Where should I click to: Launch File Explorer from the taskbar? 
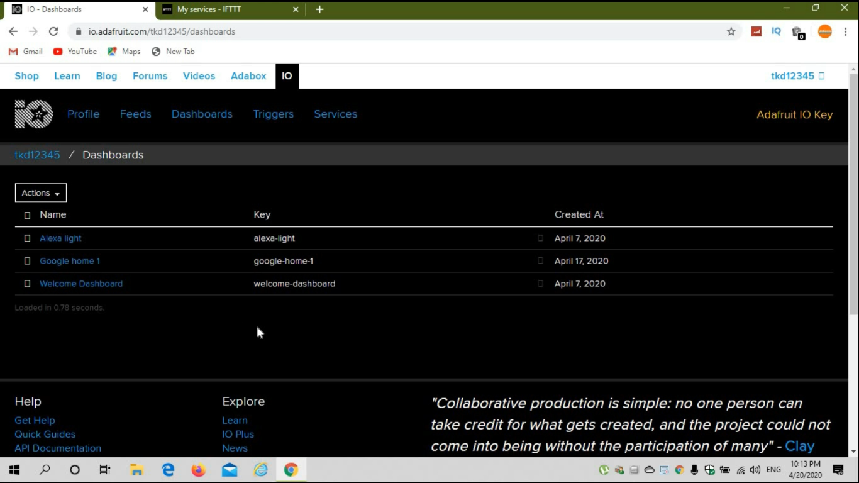(136, 470)
